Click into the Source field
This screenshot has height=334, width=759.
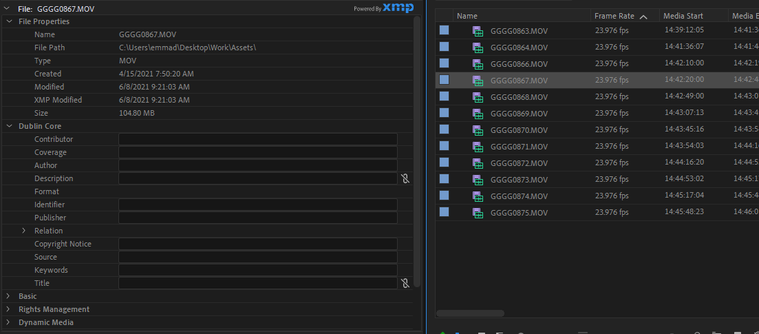click(x=258, y=257)
